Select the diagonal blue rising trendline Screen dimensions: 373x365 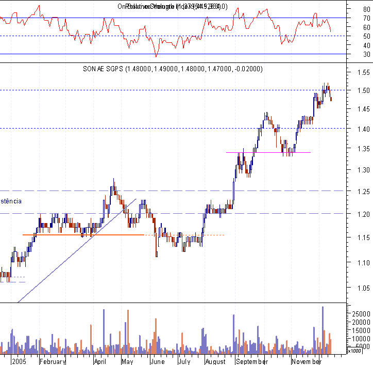point(77,250)
